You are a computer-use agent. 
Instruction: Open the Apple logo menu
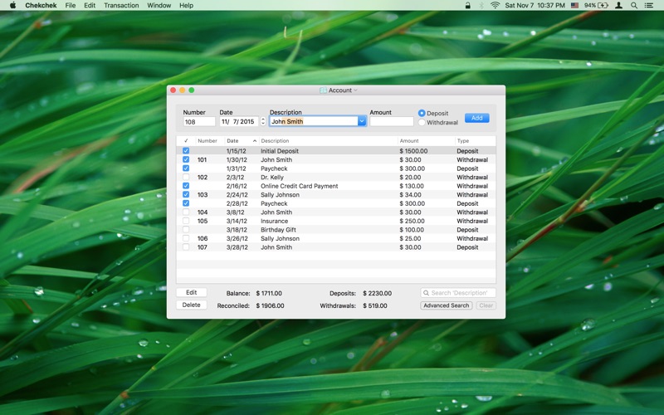point(12,5)
